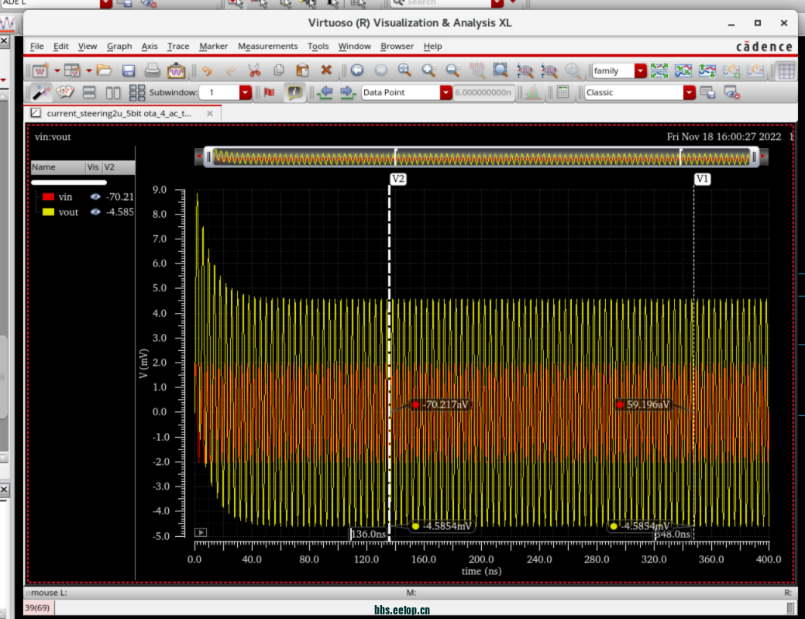Open the Marker menu
This screenshot has width=805, height=619.
214,46
